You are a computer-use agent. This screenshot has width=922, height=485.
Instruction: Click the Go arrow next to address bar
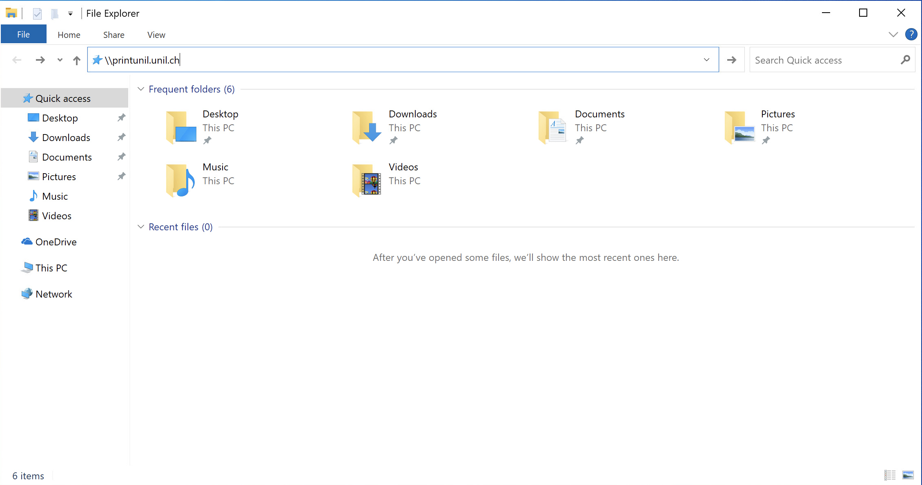(x=732, y=60)
